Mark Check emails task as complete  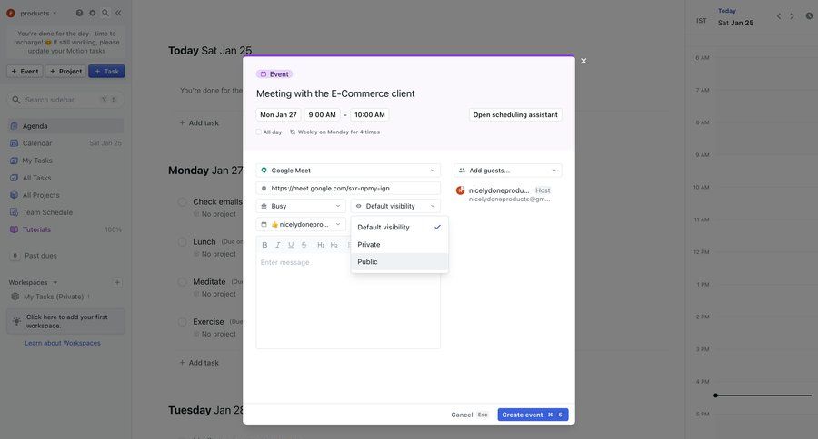pyautogui.click(x=182, y=202)
